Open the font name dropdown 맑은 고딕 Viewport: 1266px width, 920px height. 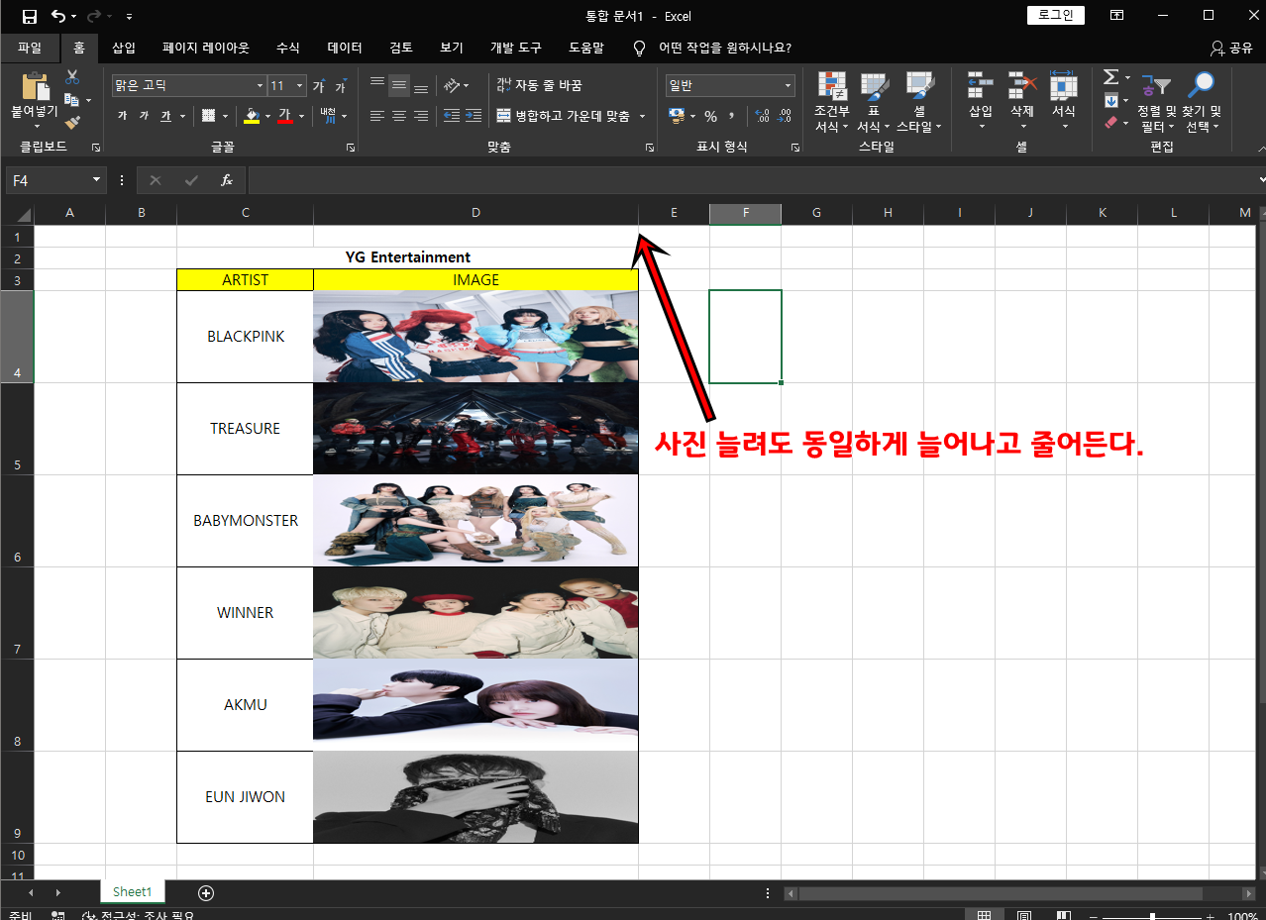[260, 86]
